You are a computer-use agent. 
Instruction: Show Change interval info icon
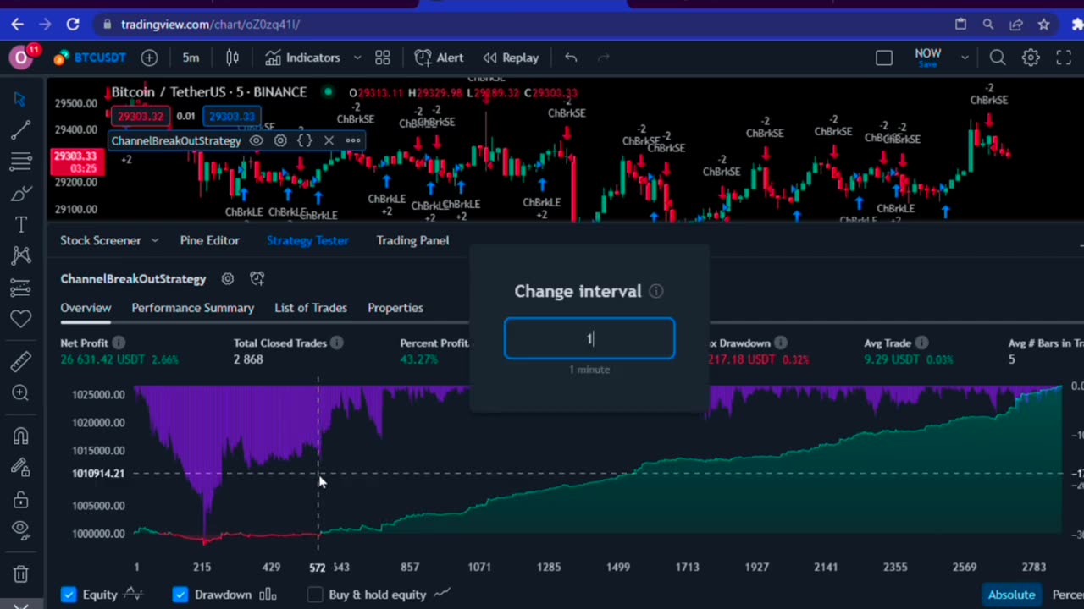(x=655, y=291)
